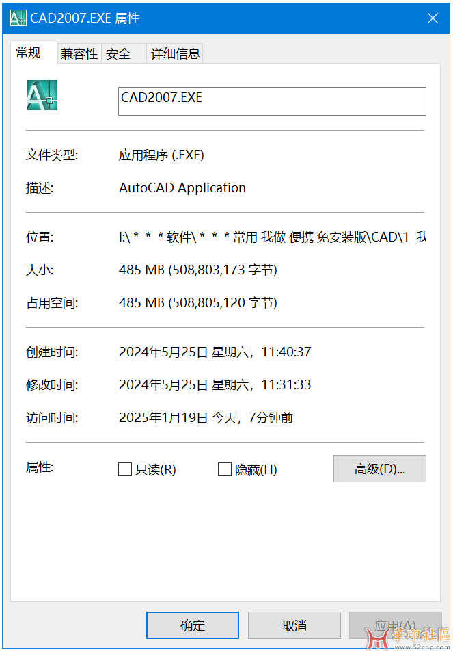Cancel the dialog with 取消
453x652 pixels.
294,625
